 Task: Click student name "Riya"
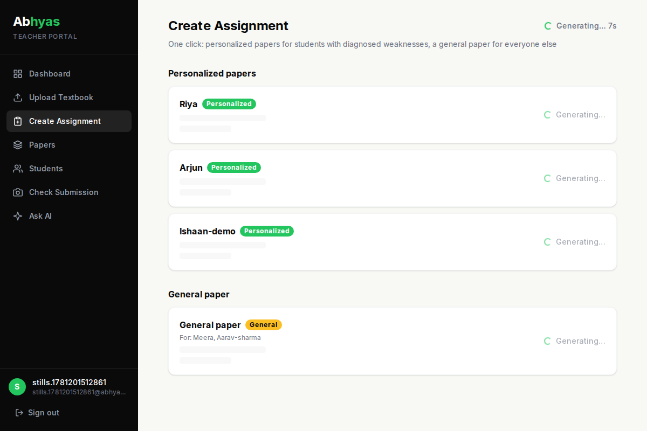pos(189,104)
